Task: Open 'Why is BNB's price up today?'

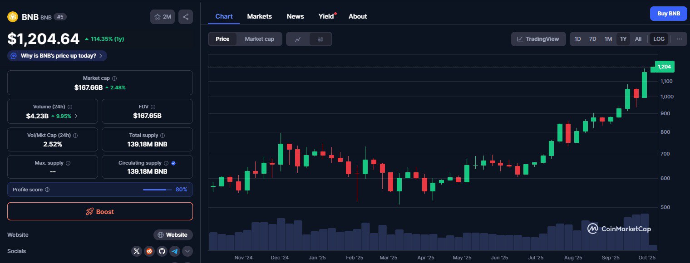Action: pos(58,56)
